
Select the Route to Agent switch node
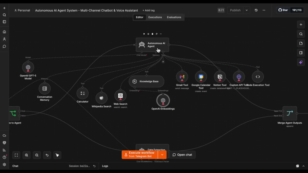tap(14, 113)
